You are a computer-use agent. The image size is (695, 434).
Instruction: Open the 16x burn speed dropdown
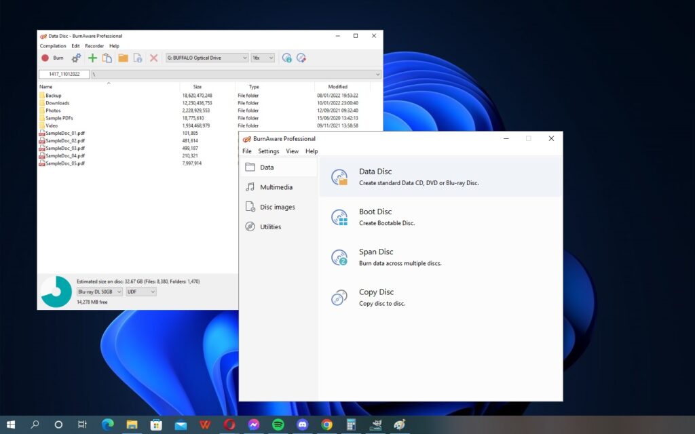coord(263,58)
